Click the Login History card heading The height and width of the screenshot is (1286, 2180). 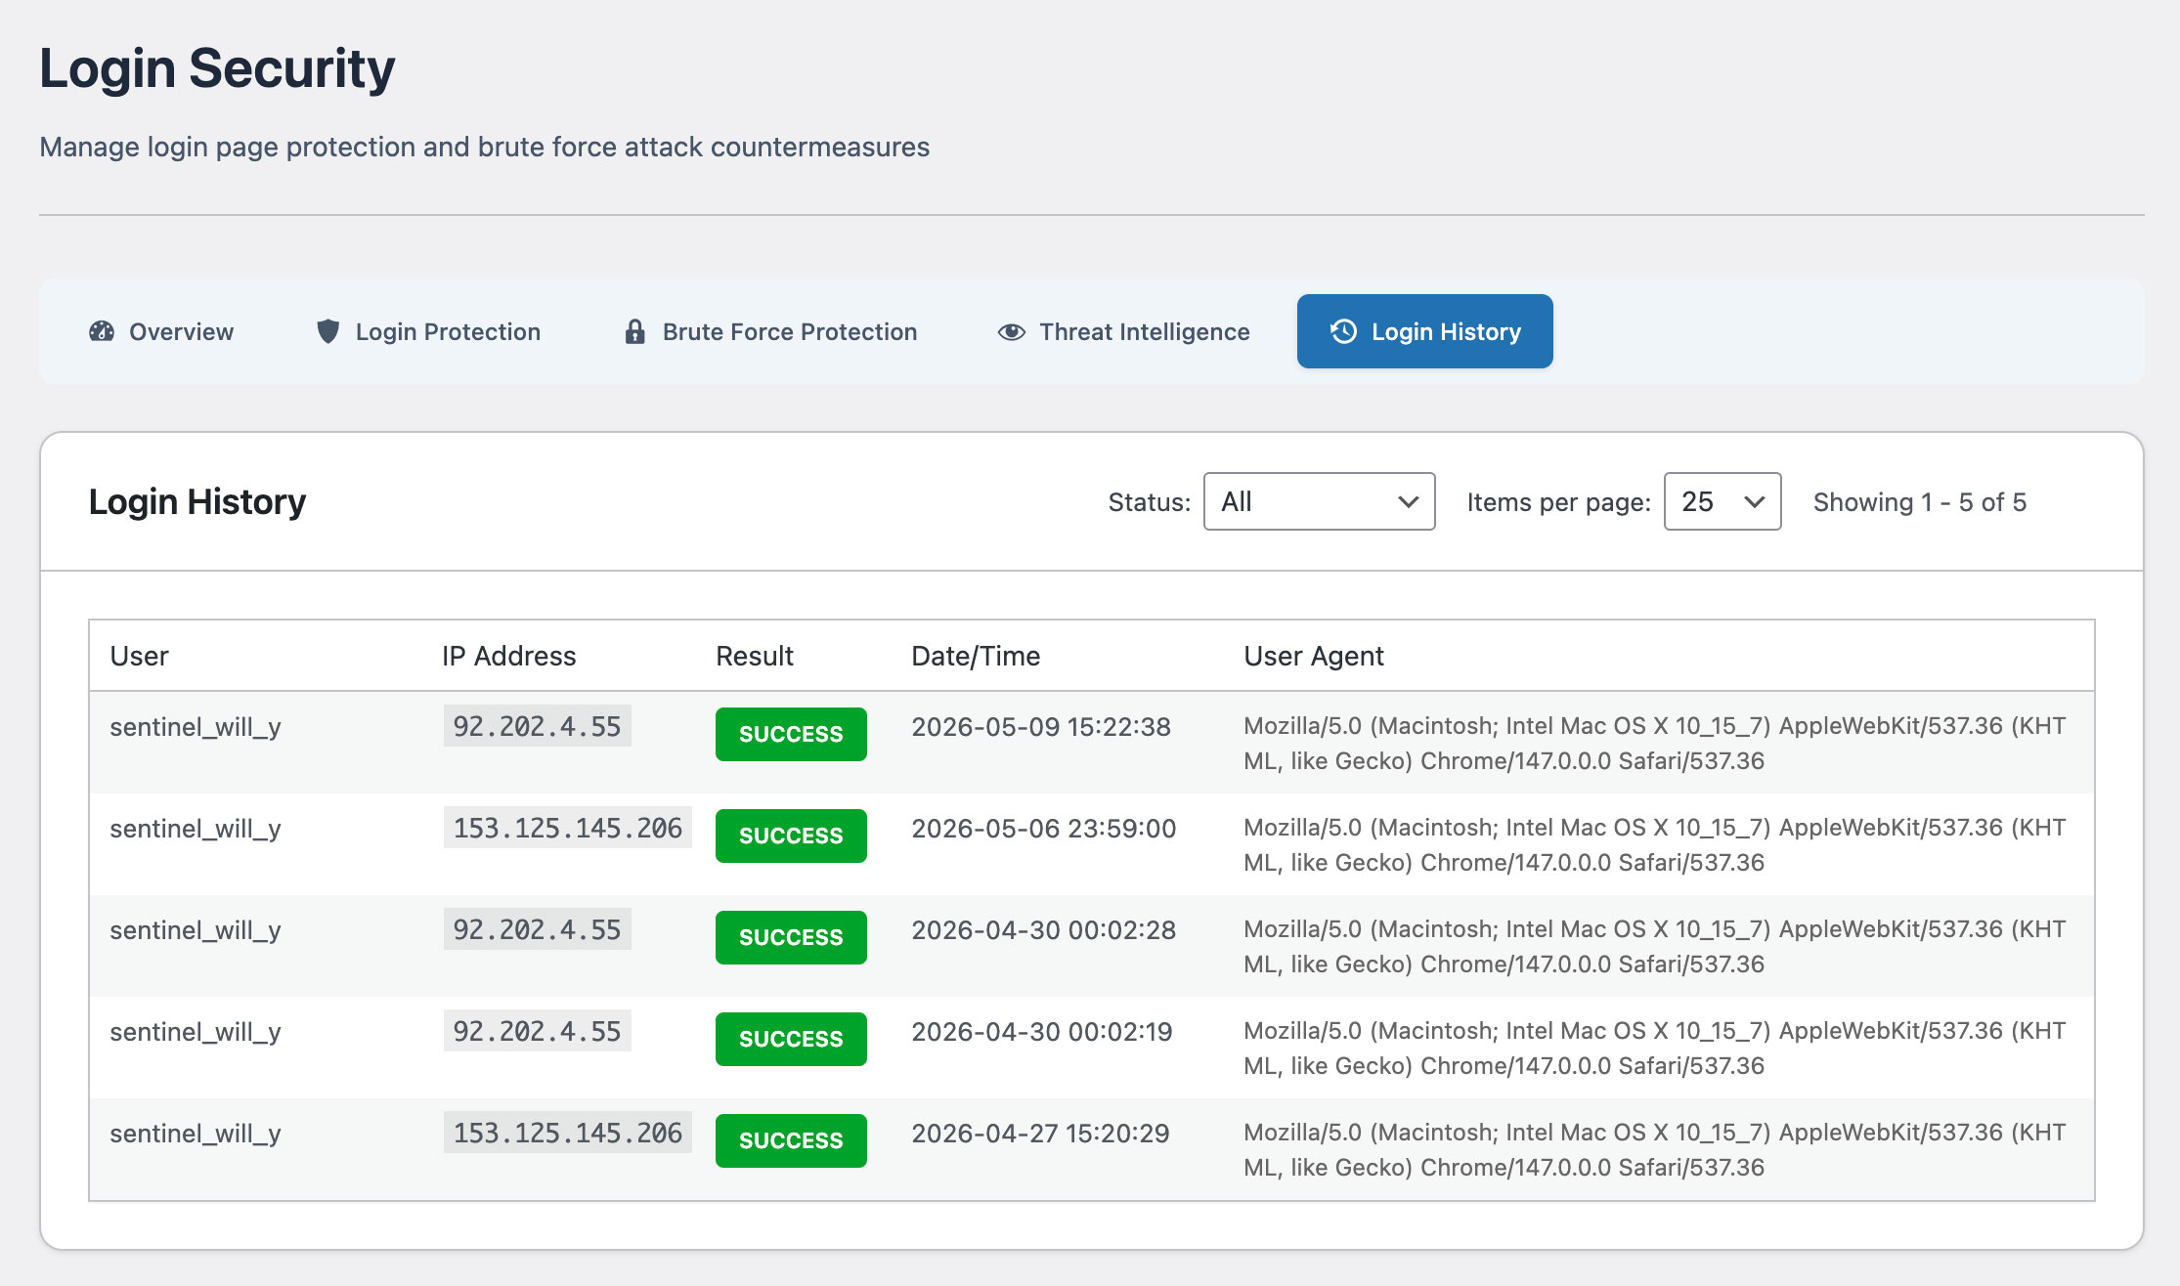click(x=197, y=501)
